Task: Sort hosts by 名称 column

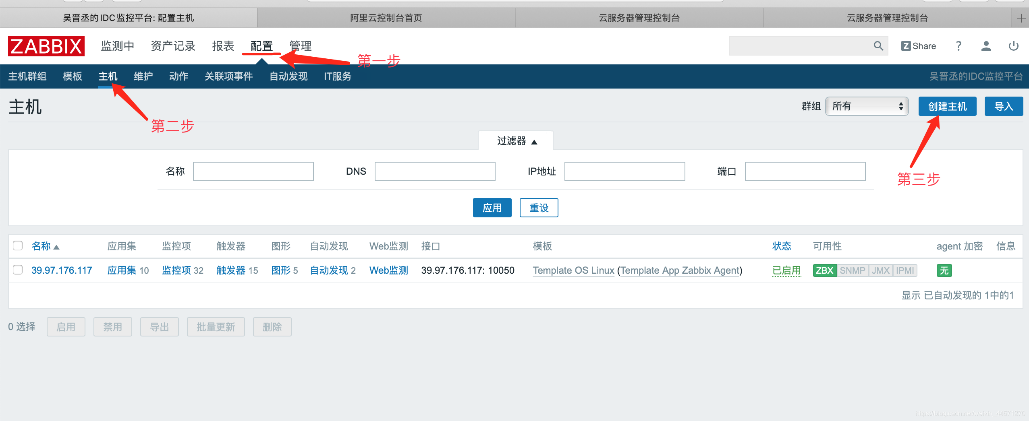Action: pyautogui.click(x=45, y=246)
